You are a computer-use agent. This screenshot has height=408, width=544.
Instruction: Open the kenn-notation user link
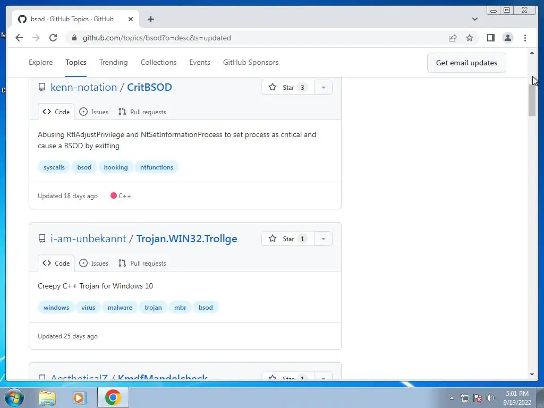pos(83,87)
